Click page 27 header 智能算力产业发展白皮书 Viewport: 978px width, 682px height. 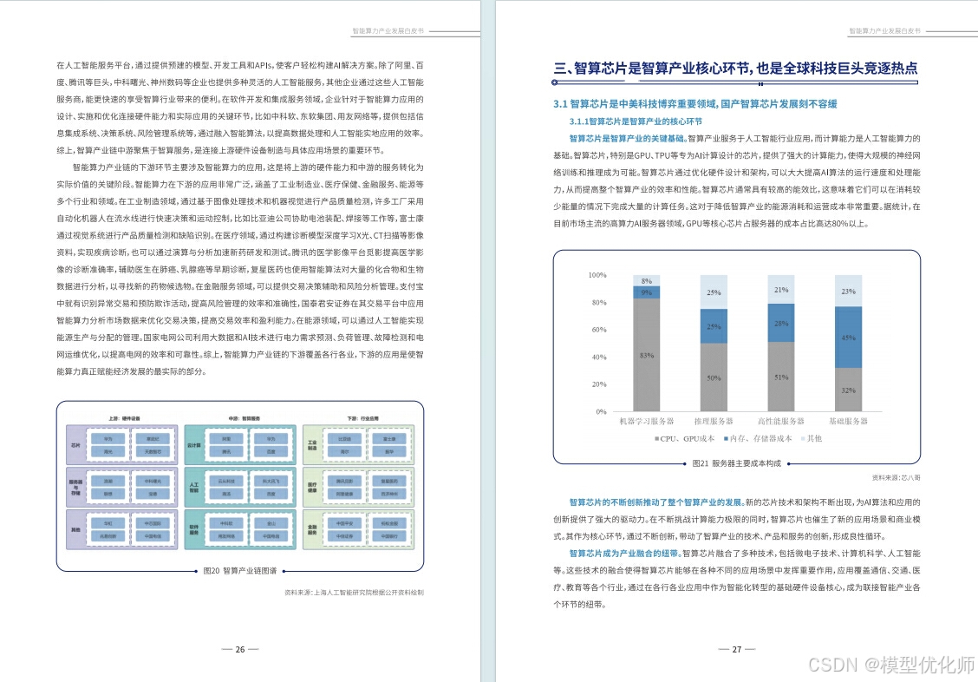click(x=884, y=30)
